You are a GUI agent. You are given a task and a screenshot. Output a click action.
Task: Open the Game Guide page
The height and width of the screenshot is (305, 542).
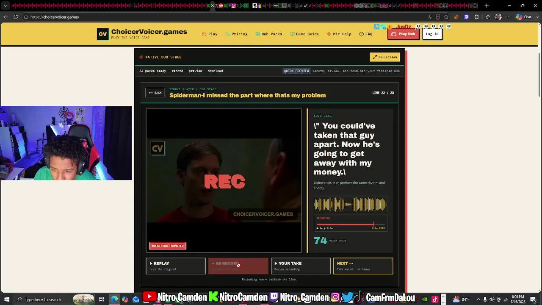coord(304,34)
